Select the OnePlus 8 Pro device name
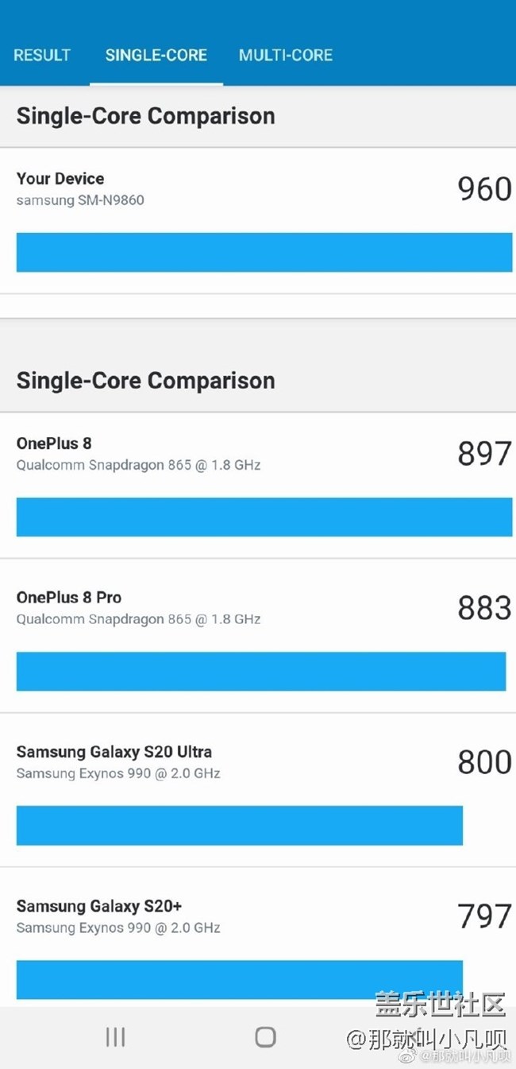This screenshot has height=1069, width=516. [x=69, y=598]
